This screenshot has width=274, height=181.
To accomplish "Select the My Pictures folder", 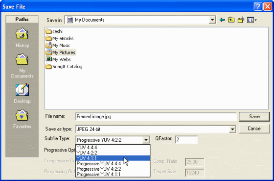I will (x=61, y=52).
